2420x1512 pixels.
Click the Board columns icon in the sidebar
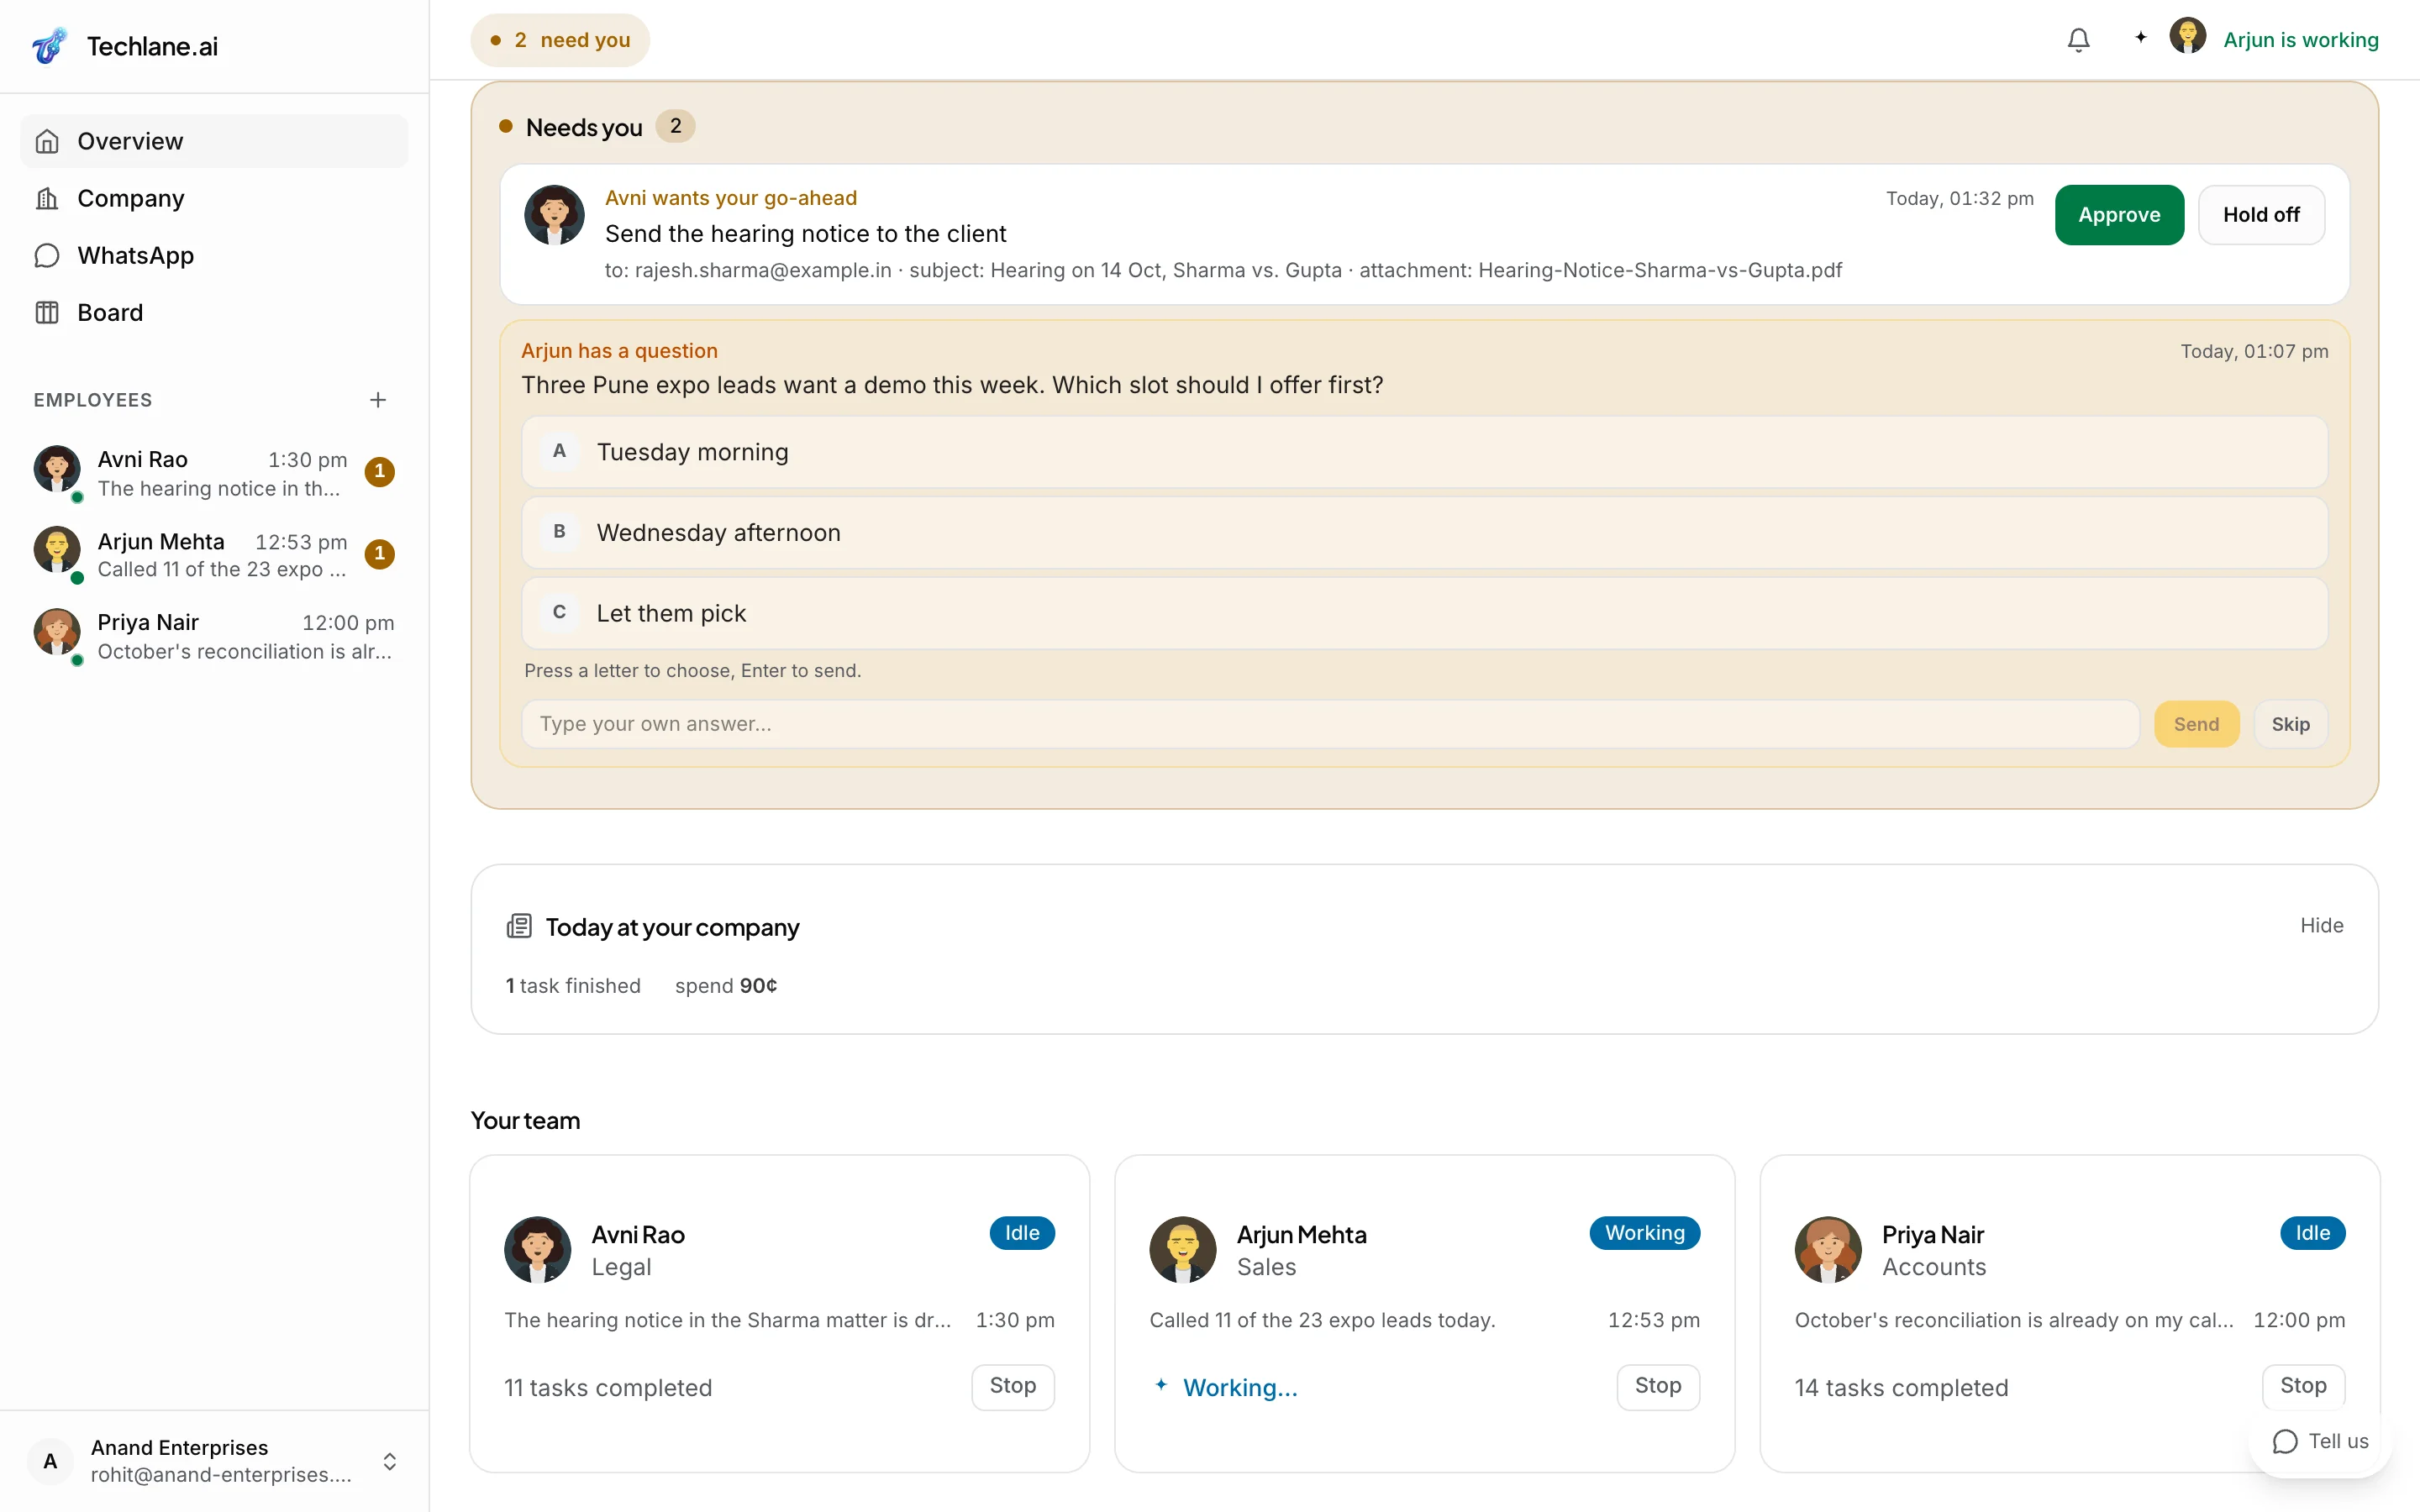47,312
